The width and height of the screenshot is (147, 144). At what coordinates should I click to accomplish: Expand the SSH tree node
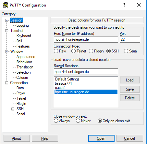[13, 109]
